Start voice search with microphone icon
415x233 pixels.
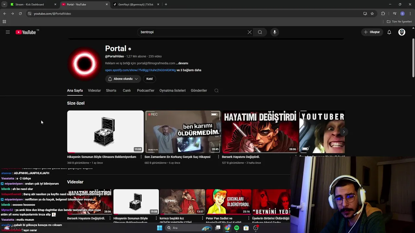pos(275,32)
